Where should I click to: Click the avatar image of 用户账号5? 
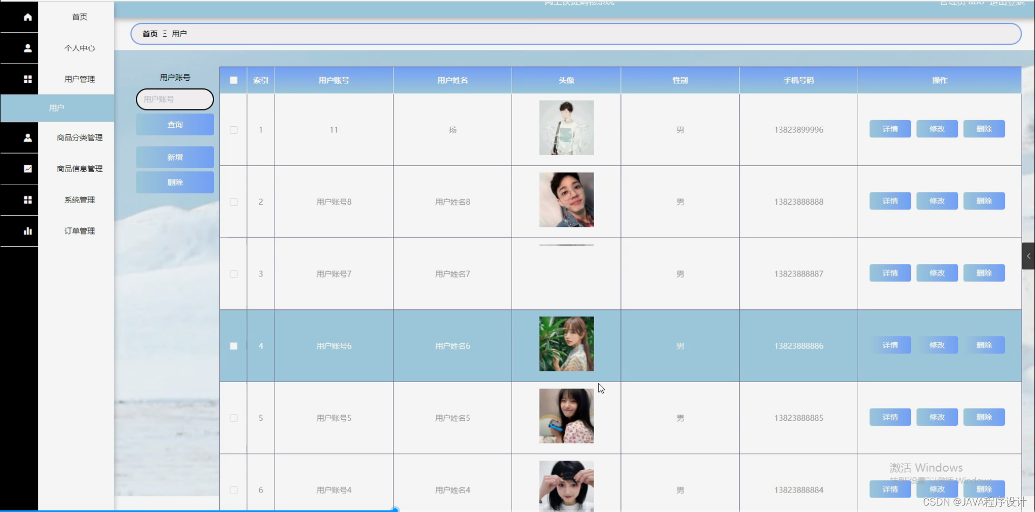tap(567, 416)
